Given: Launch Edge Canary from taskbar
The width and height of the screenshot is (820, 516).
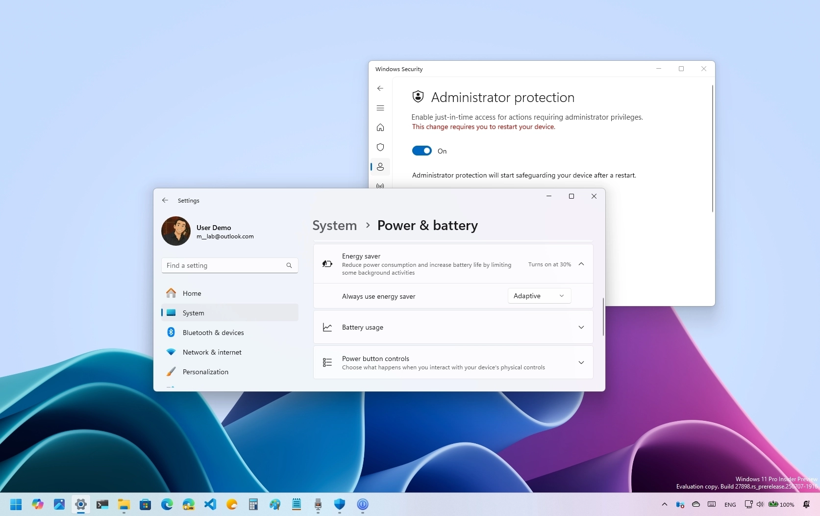Looking at the screenshot, I should (189, 504).
